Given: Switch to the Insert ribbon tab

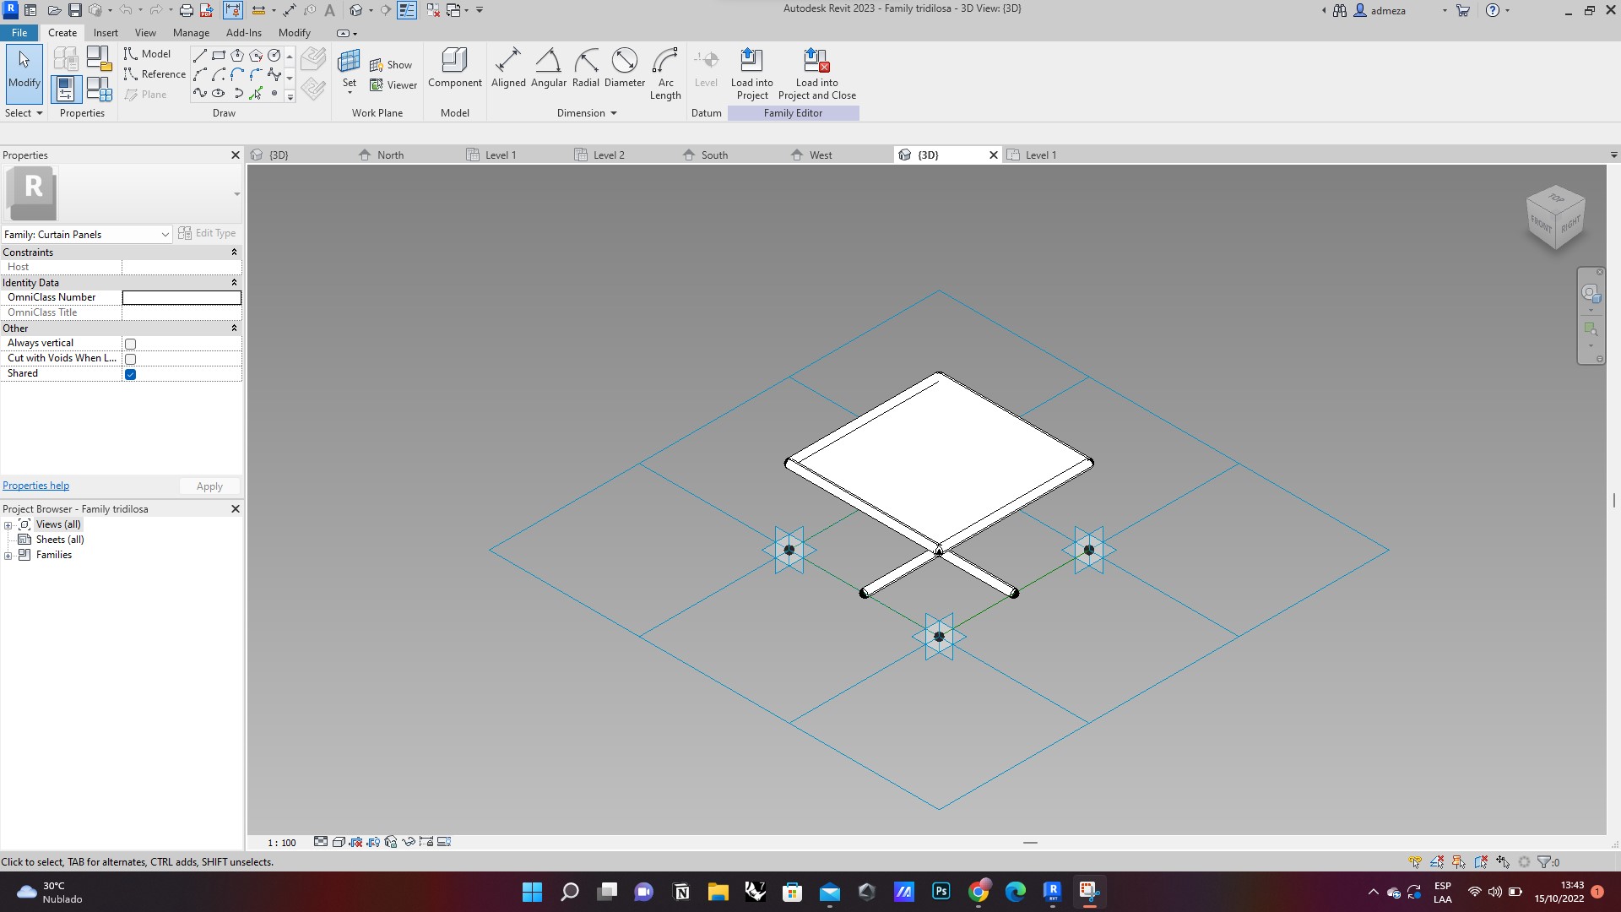Looking at the screenshot, I should (x=106, y=32).
